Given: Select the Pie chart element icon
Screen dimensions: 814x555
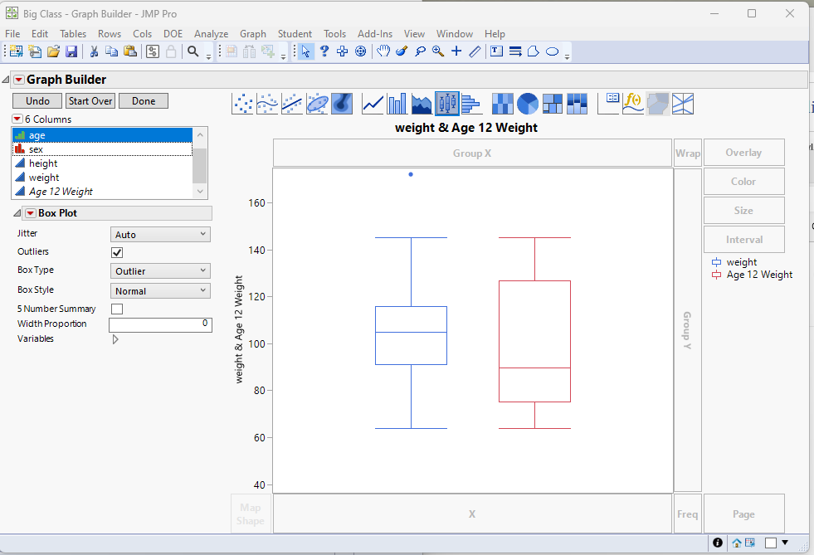Looking at the screenshot, I should [x=528, y=104].
